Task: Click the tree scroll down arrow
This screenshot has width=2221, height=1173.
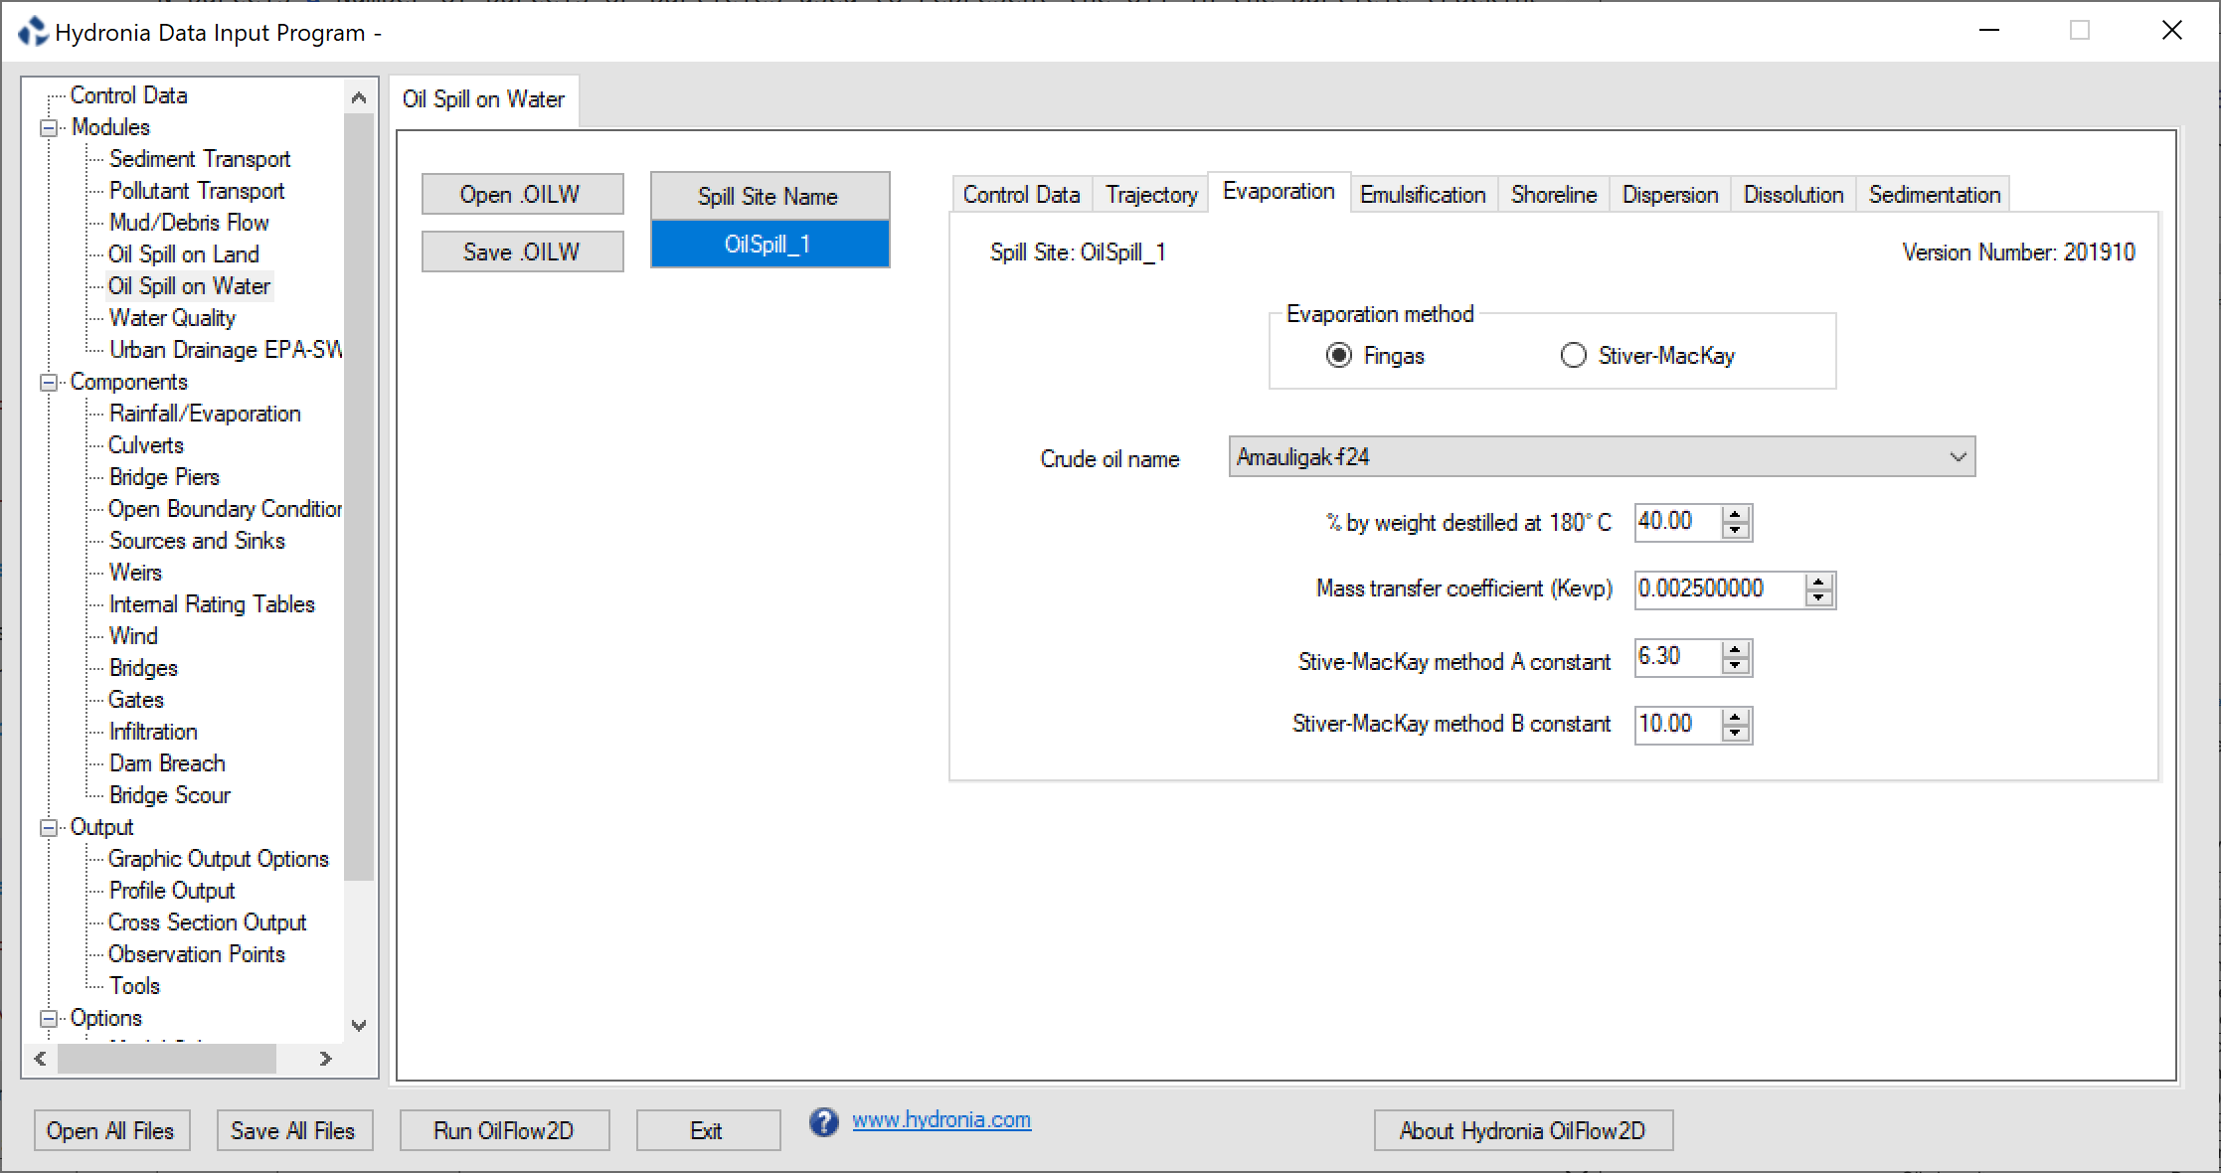Action: click(359, 1025)
